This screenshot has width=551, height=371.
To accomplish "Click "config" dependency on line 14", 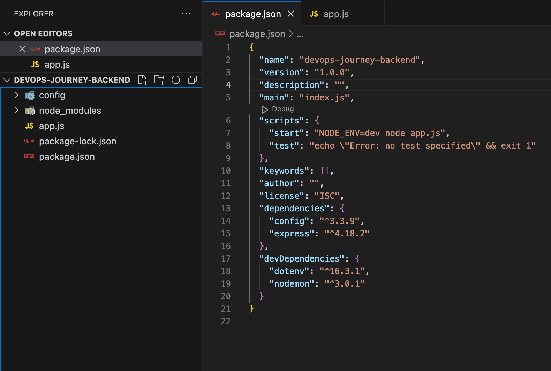I will click(x=289, y=221).
